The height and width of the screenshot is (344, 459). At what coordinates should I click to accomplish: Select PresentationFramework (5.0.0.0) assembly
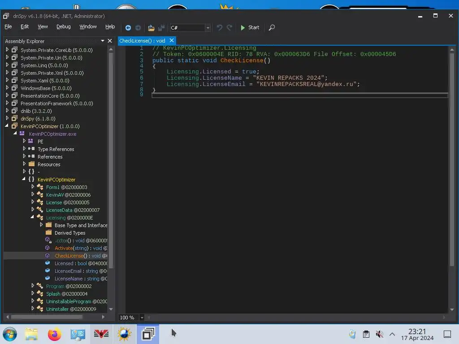point(57,103)
